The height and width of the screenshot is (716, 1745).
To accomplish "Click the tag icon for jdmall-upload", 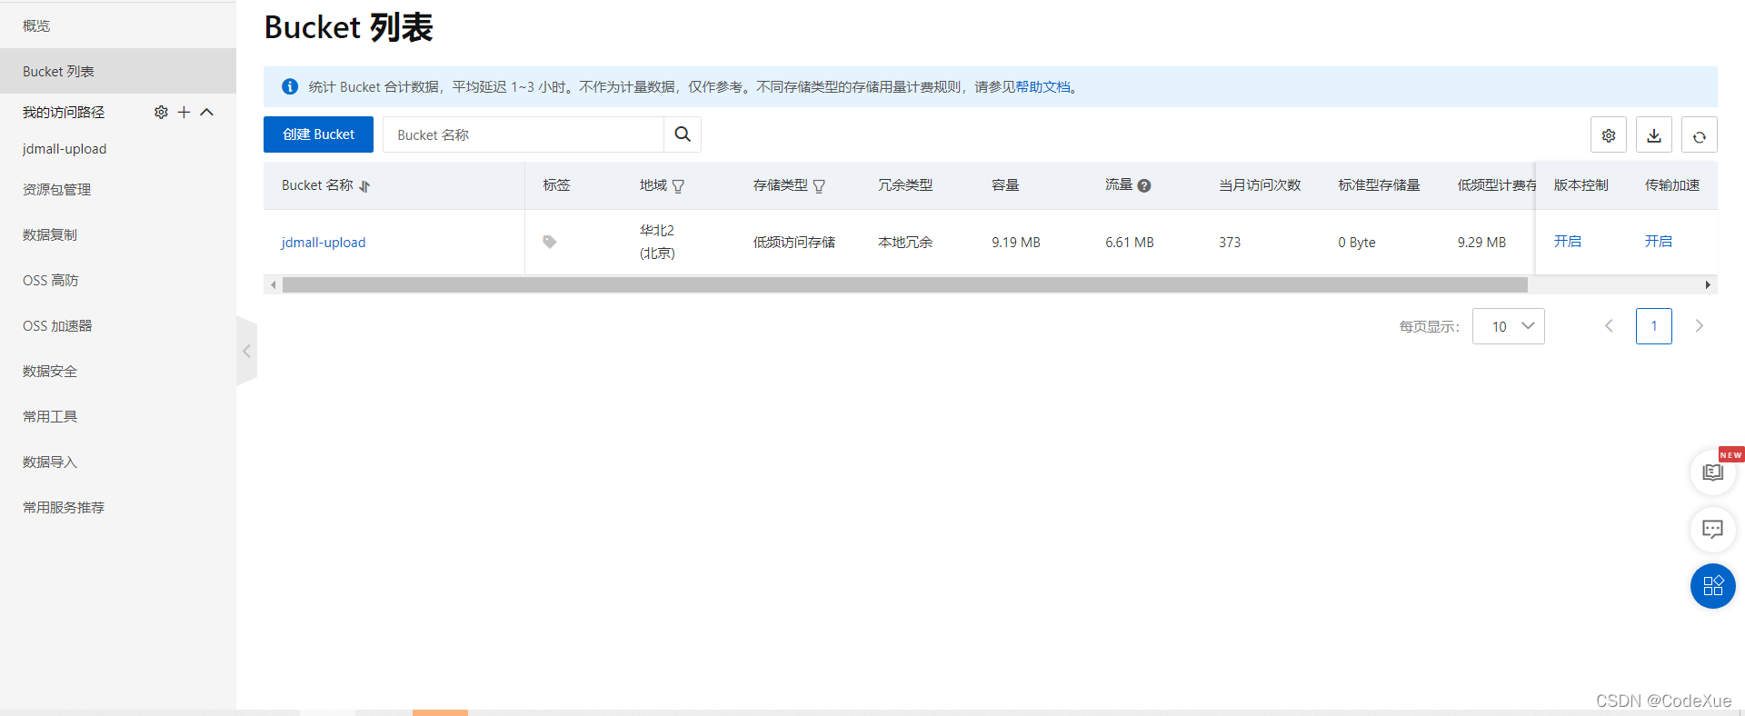I will (x=550, y=242).
